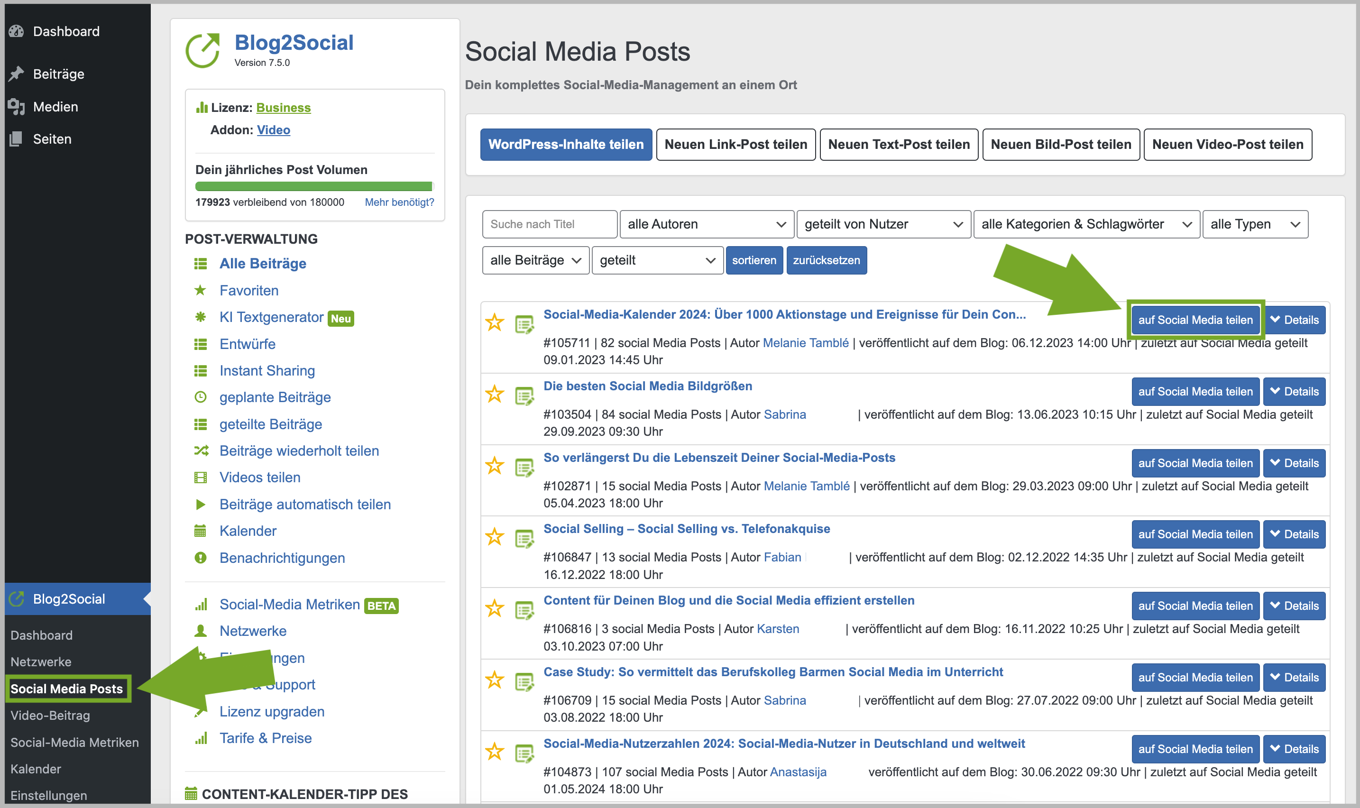
Task: Select Neuen Link-Post teilen tab
Action: pyautogui.click(x=735, y=144)
